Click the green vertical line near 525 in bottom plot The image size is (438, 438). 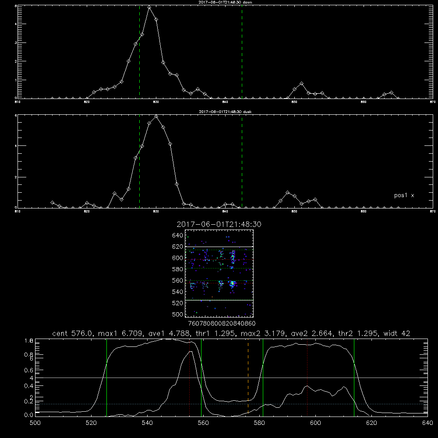(x=106, y=378)
